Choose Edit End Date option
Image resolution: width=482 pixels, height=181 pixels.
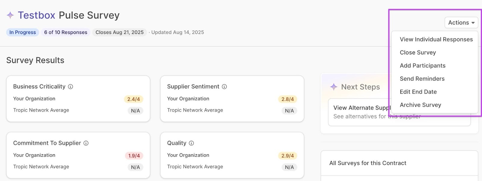pyautogui.click(x=418, y=92)
